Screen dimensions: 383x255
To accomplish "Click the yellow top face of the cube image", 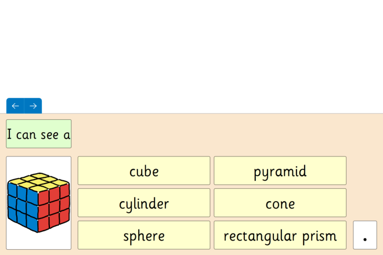I will pos(38,182).
